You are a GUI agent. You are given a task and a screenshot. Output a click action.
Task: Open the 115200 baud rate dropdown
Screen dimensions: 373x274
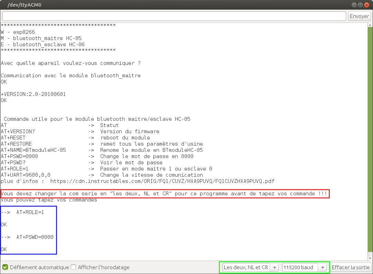pyautogui.click(x=304, y=267)
